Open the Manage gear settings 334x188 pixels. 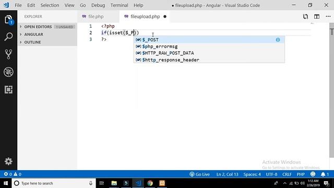tap(8, 161)
